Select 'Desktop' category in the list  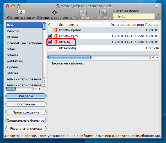(x=24, y=31)
